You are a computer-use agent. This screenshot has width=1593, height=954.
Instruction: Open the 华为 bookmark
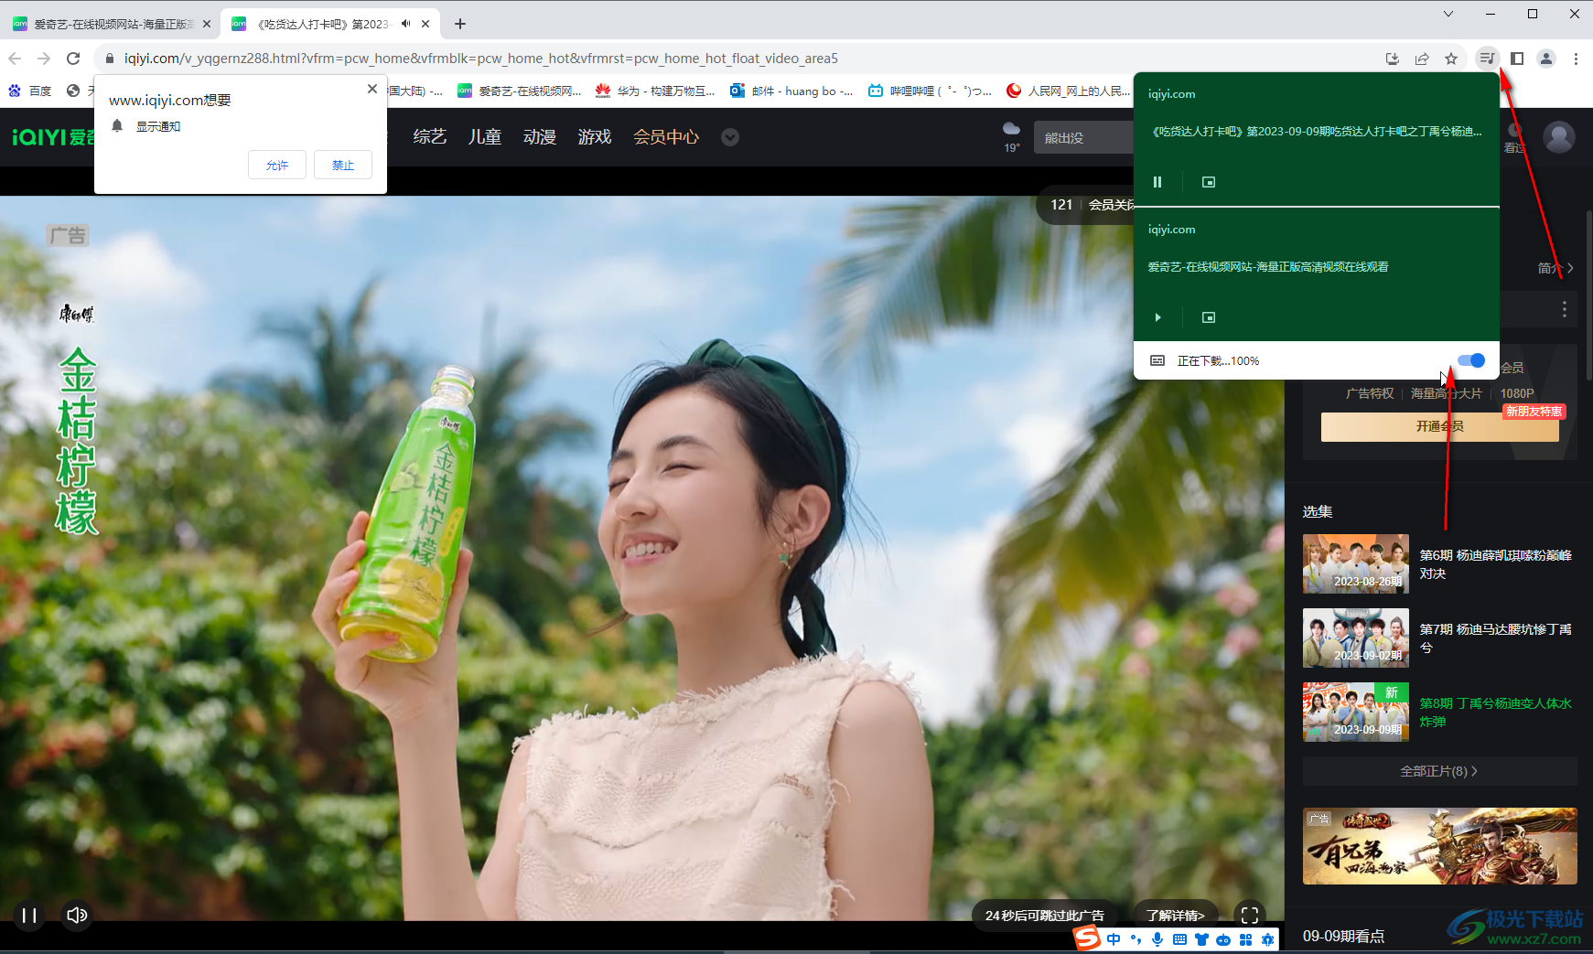pyautogui.click(x=655, y=91)
